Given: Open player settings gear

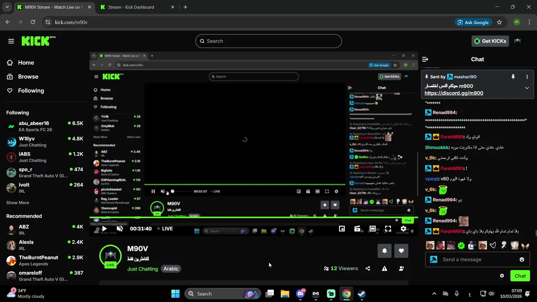Looking at the screenshot, I should pyautogui.click(x=403, y=229).
